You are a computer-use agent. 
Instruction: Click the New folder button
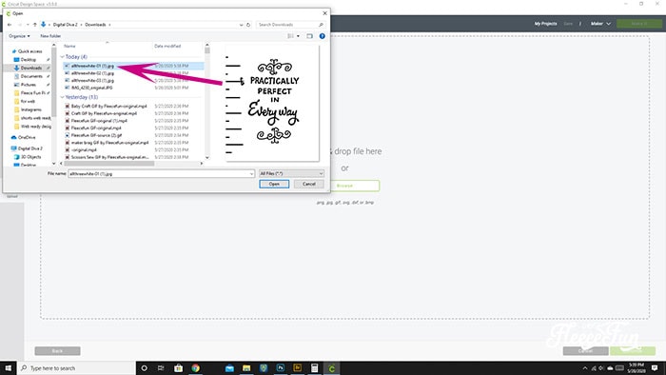pyautogui.click(x=50, y=36)
